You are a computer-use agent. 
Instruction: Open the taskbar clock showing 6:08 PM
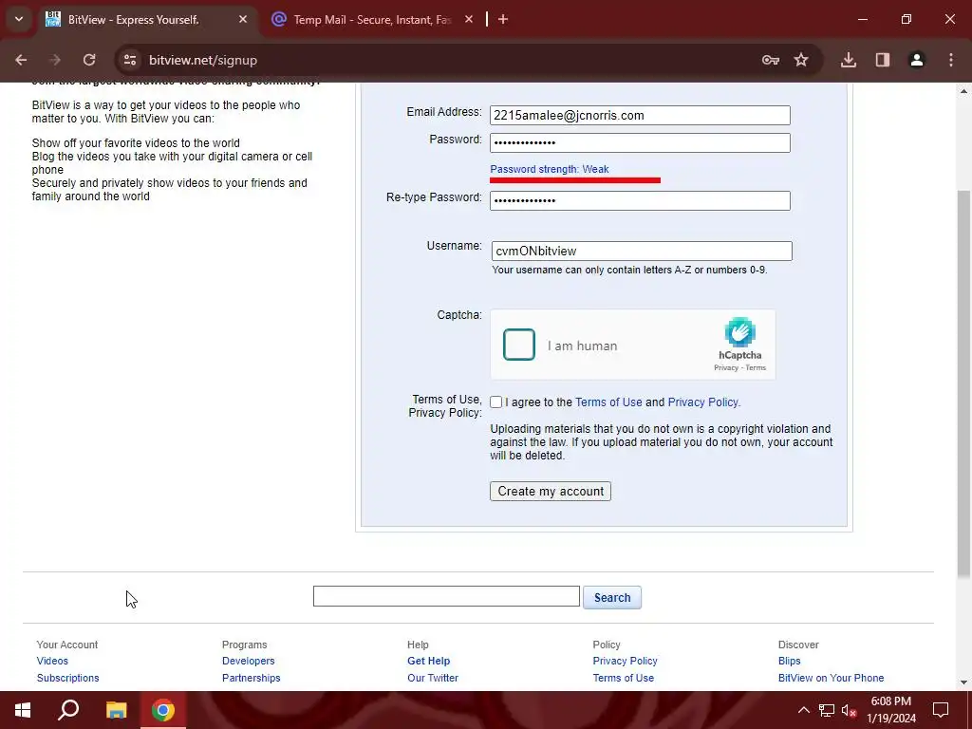(x=891, y=710)
